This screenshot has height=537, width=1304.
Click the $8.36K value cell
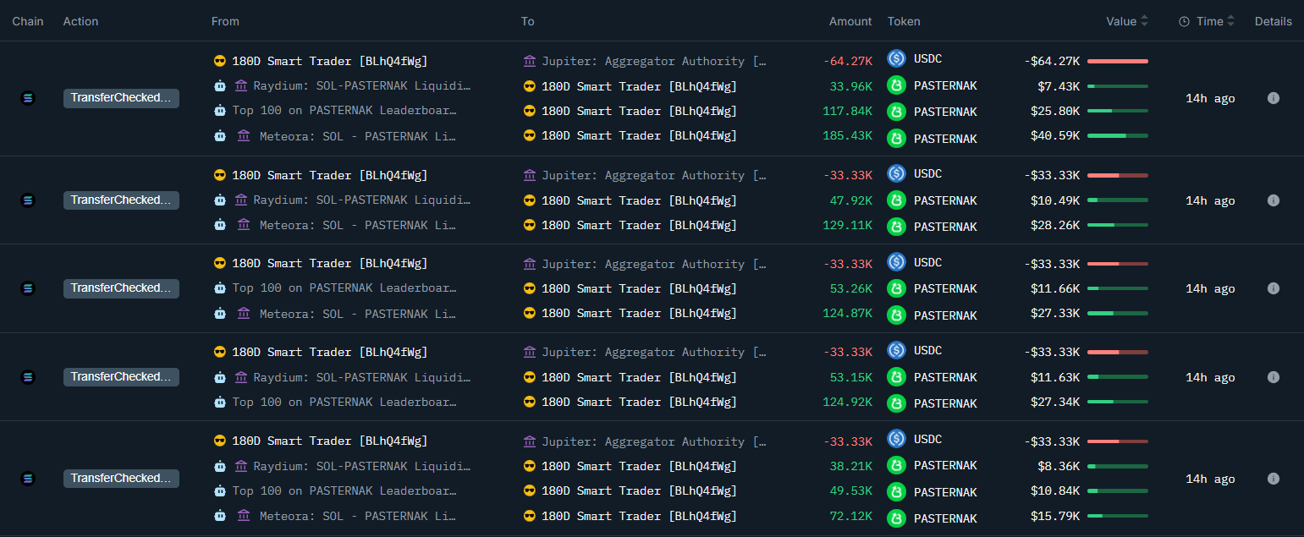click(1059, 466)
